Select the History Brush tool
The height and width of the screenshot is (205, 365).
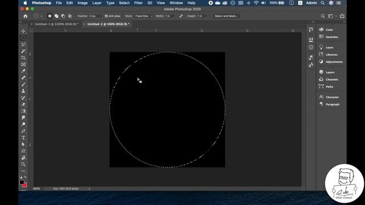[x=23, y=98]
